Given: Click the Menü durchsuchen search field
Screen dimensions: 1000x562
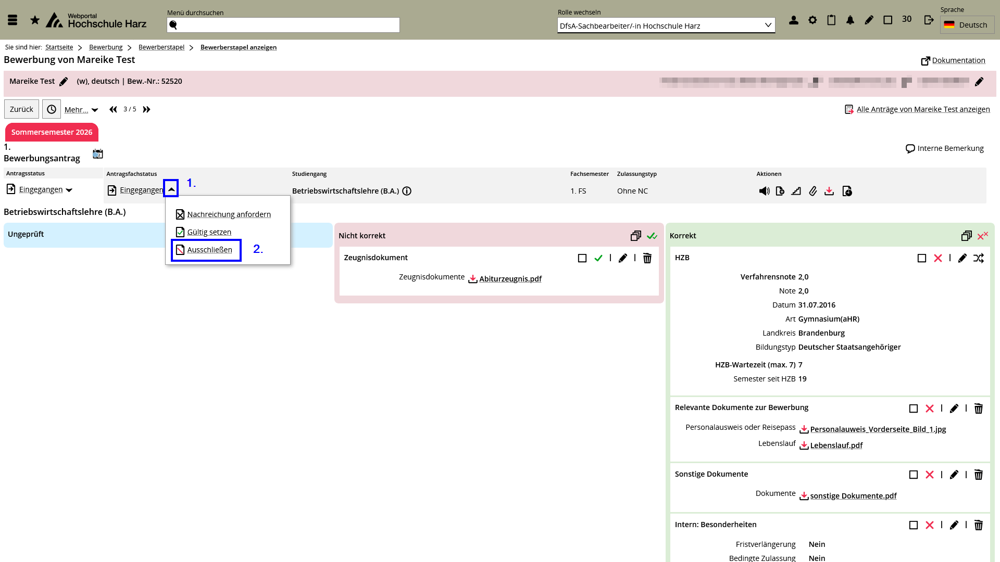Looking at the screenshot, I should pos(283,25).
